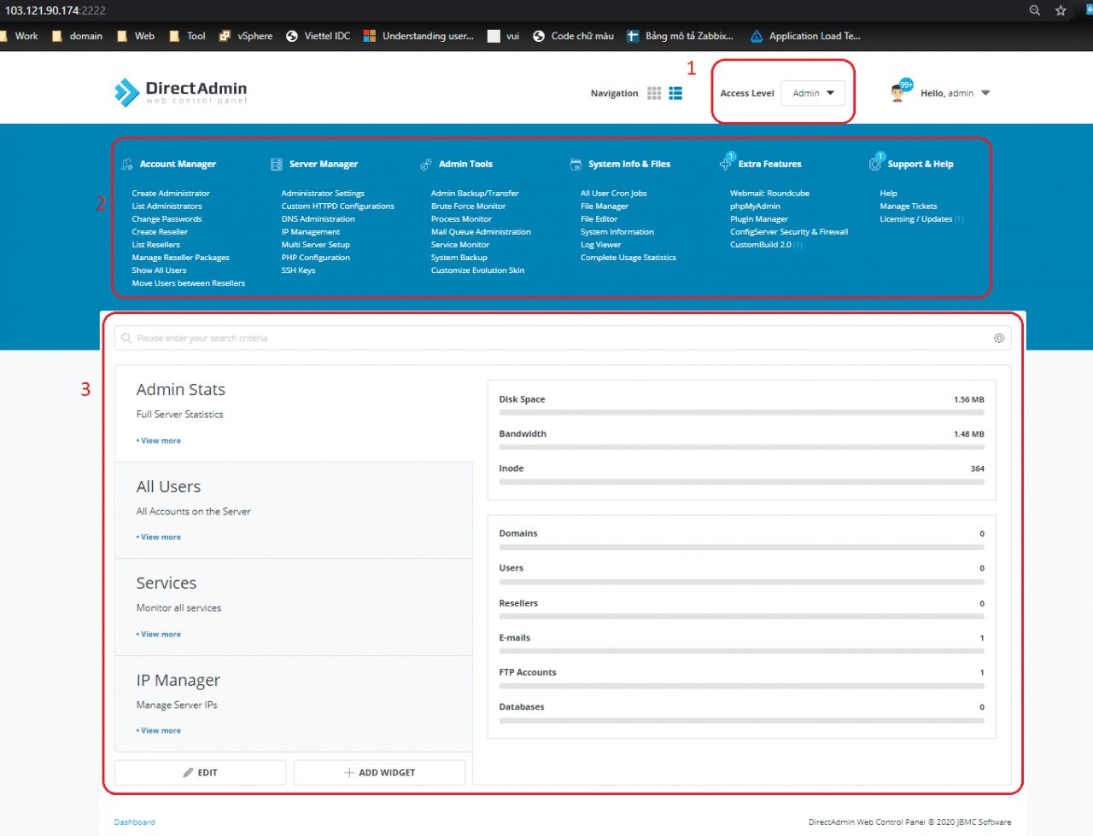Click View more under IP Manager
This screenshot has height=836, width=1093.
click(159, 731)
